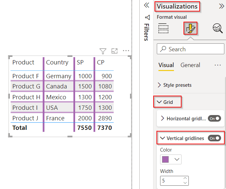Select the Canada cell

point(56,86)
